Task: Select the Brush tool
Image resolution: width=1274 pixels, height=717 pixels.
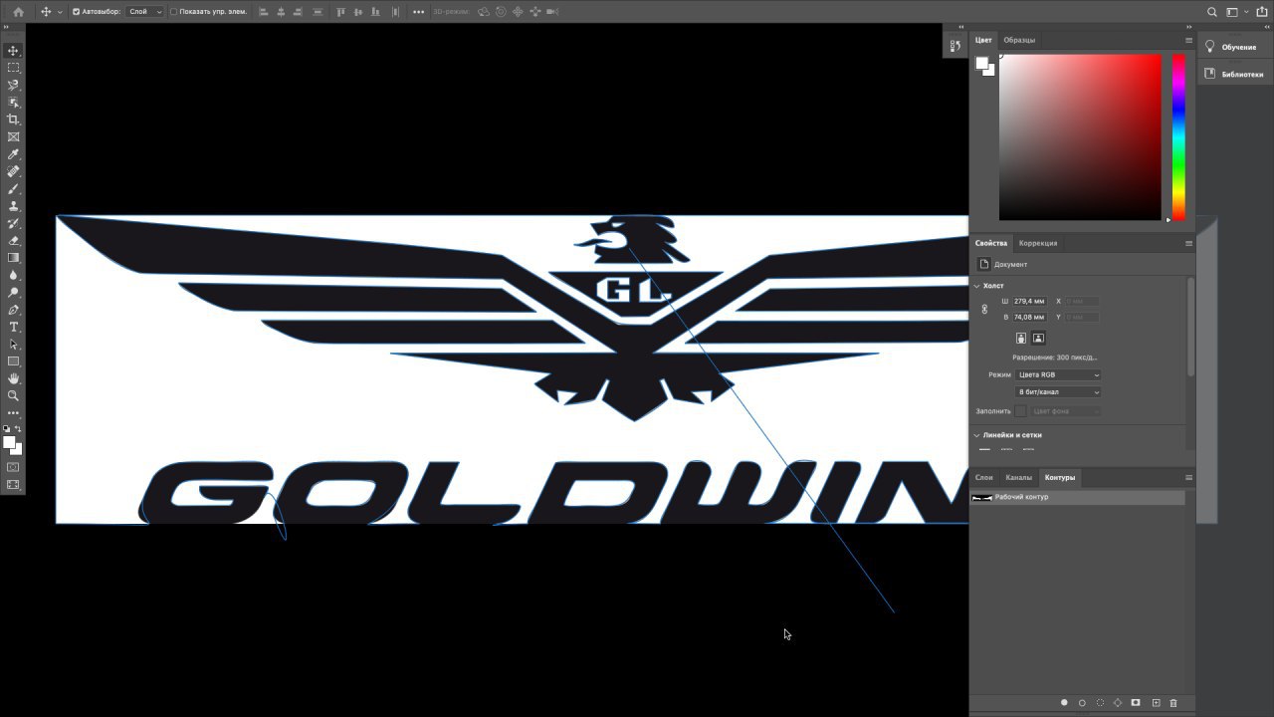Action: (x=13, y=188)
